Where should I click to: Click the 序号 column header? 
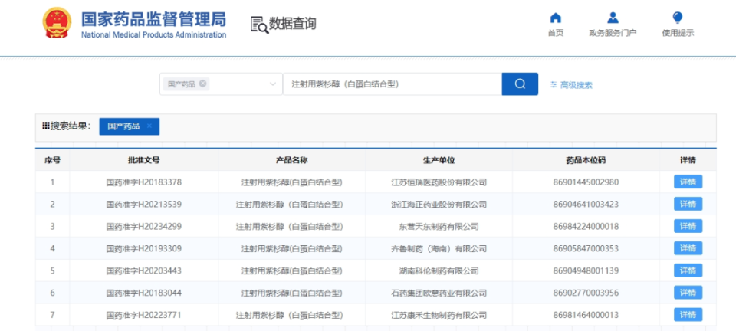coord(52,160)
